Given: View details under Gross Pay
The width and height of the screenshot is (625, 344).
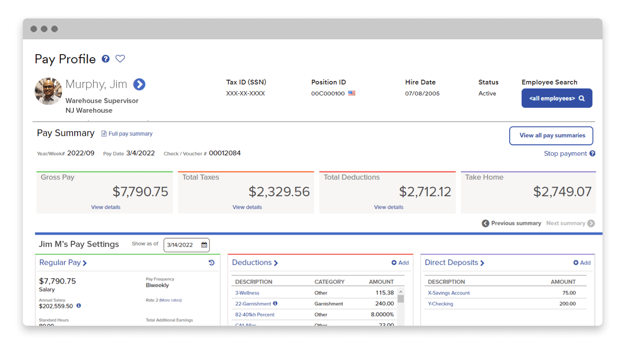Looking at the screenshot, I should point(106,207).
